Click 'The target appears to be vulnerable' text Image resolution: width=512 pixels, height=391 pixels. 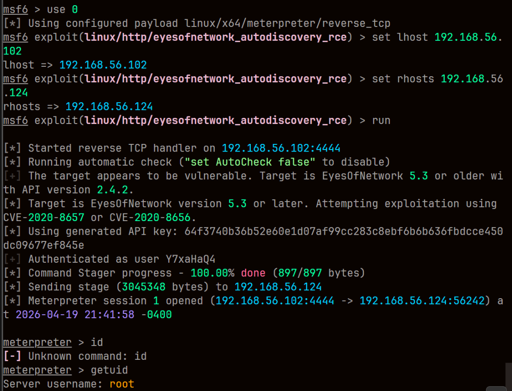(x=140, y=176)
